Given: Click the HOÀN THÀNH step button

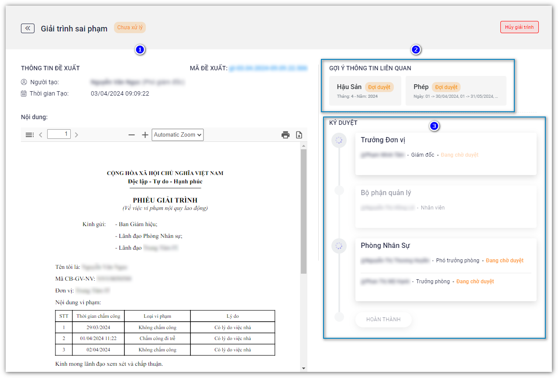Looking at the screenshot, I should pyautogui.click(x=383, y=320).
